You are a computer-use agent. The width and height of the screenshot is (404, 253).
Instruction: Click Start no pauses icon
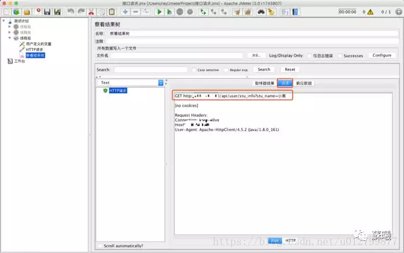click(169, 12)
